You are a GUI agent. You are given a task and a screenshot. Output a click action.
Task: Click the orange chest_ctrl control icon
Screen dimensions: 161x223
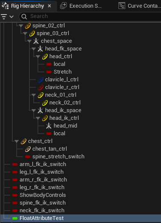click(23, 141)
